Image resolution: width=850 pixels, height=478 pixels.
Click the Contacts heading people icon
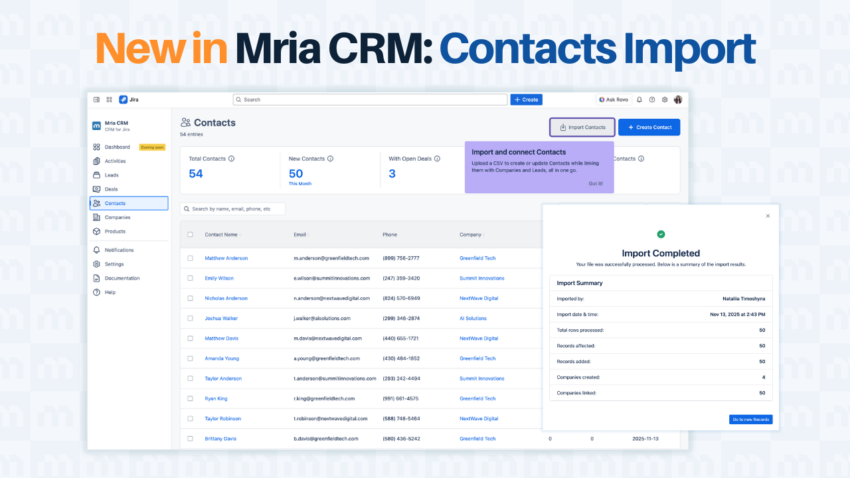click(x=186, y=123)
